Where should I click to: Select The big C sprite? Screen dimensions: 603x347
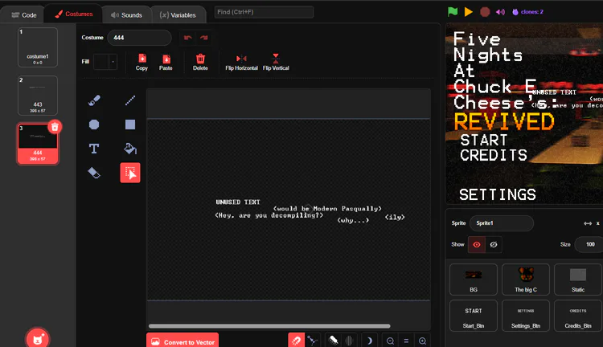click(x=526, y=280)
